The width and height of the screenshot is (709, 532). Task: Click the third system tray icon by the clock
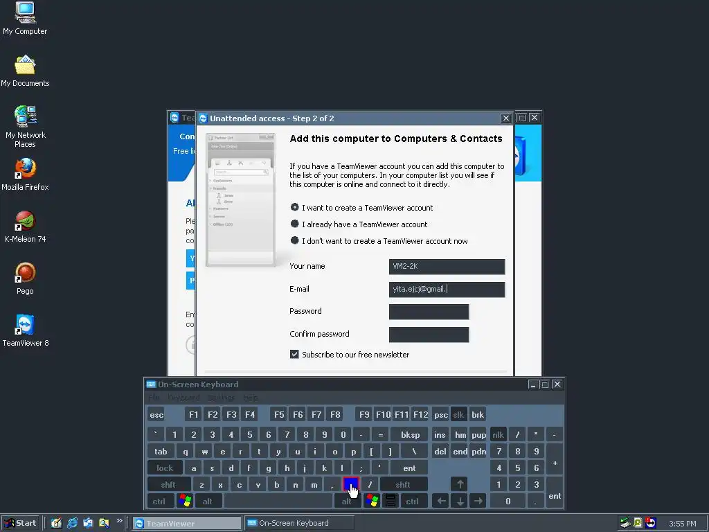651,523
